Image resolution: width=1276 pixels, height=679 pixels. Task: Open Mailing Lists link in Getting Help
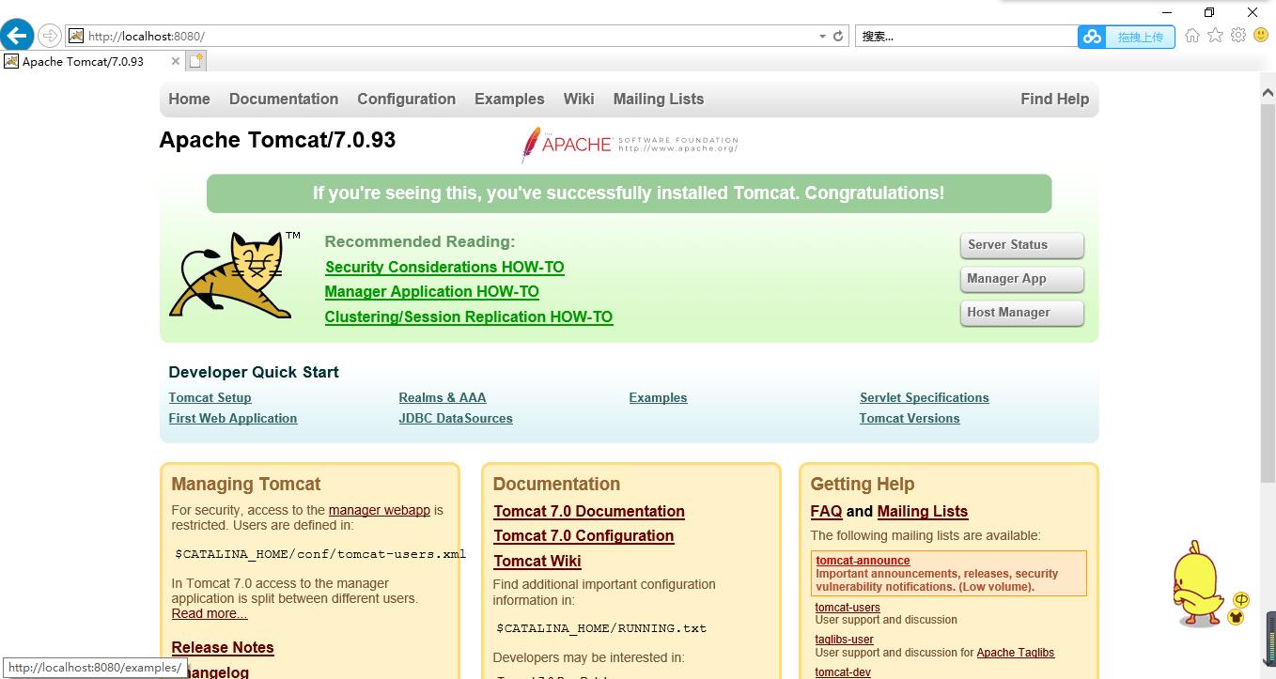923,512
